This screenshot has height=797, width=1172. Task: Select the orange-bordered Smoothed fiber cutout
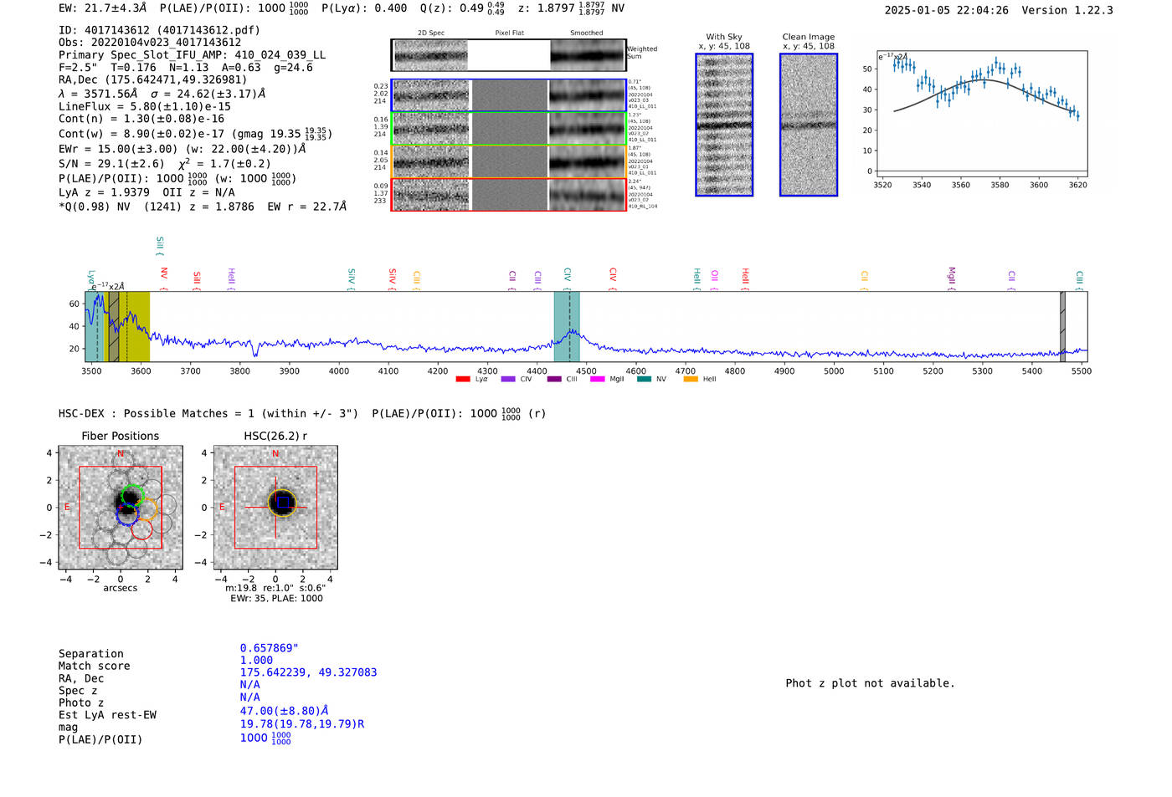point(587,161)
